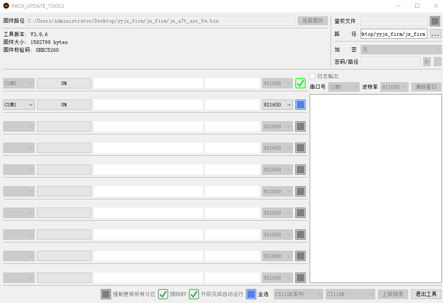The image size is (443, 303).
Task: Disable 升级完成自动运行 checkbox
Action: click(194, 294)
